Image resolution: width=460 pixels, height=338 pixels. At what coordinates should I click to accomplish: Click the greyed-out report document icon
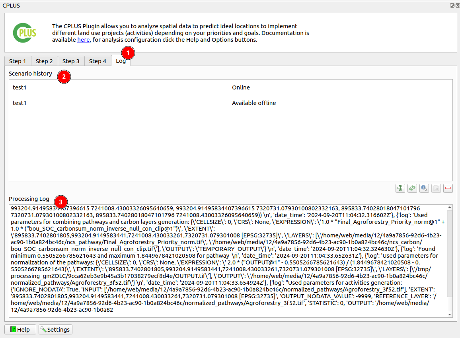tap(436, 188)
